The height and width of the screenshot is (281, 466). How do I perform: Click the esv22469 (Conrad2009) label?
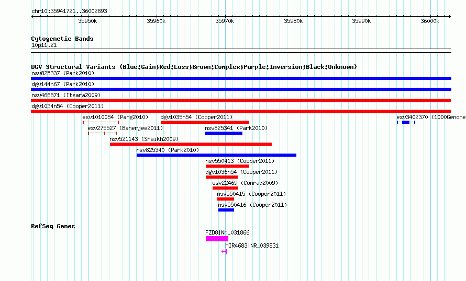(245, 183)
